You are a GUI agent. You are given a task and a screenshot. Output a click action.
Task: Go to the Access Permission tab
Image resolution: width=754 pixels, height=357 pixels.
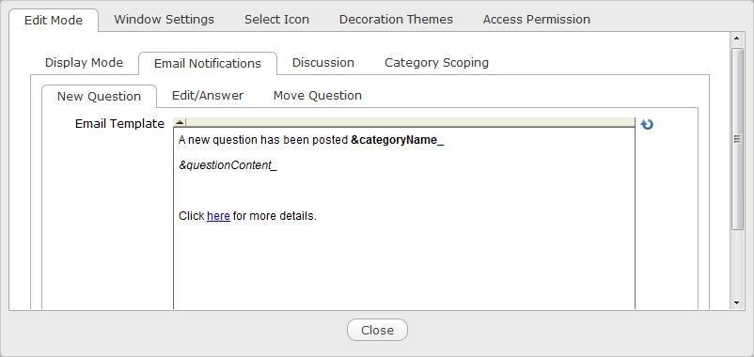point(537,20)
